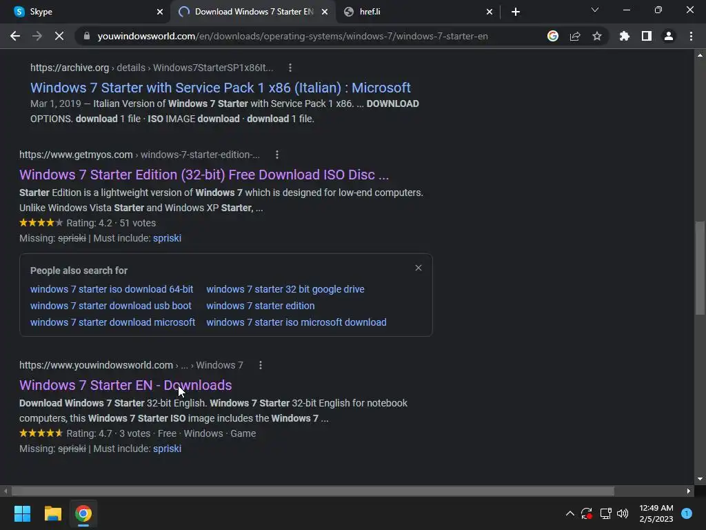Click Chrome icon in taskbar
The width and height of the screenshot is (706, 530).
point(83,513)
